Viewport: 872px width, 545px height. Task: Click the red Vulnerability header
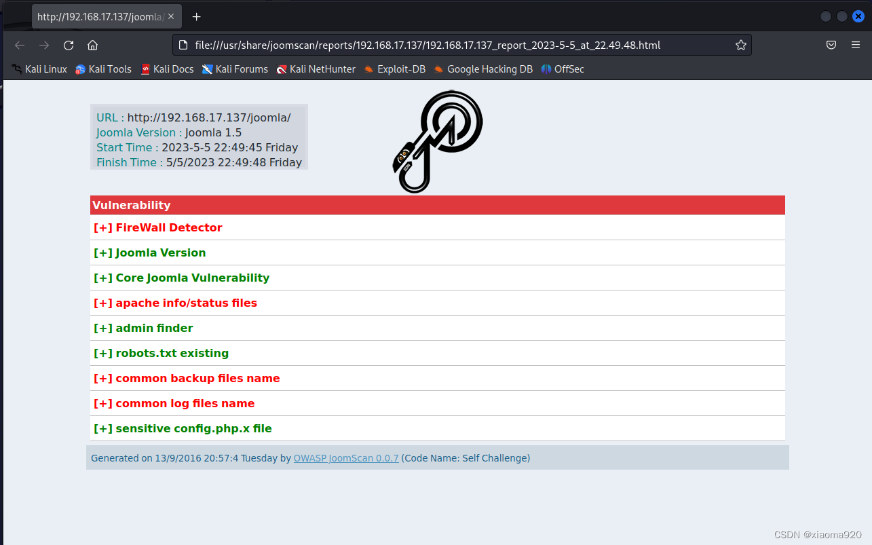pos(438,205)
